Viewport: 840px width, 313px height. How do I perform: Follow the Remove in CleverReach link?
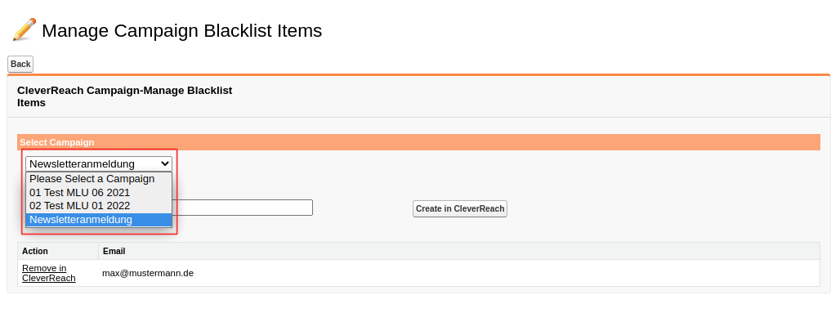pos(49,273)
